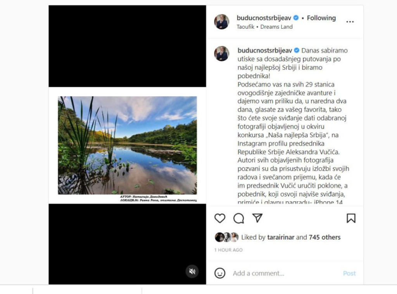Screen dimensions: 397x294
Task: Click the verified badge next to buducnostsrbijeav
Action: (296, 17)
